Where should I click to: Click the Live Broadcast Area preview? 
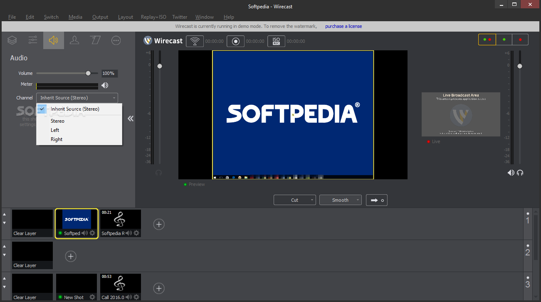pos(461,114)
